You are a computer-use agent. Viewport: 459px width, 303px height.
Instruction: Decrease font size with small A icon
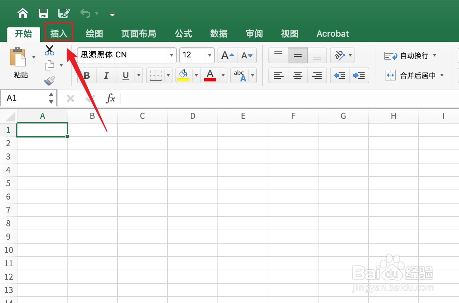click(x=247, y=55)
